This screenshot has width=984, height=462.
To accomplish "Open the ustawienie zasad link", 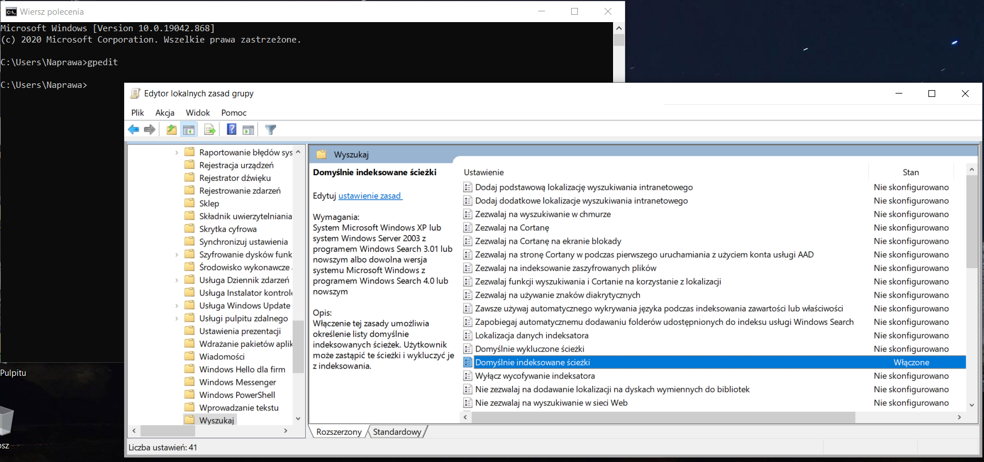I will pos(370,196).
